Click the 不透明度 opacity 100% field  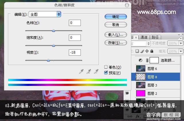click(173, 43)
